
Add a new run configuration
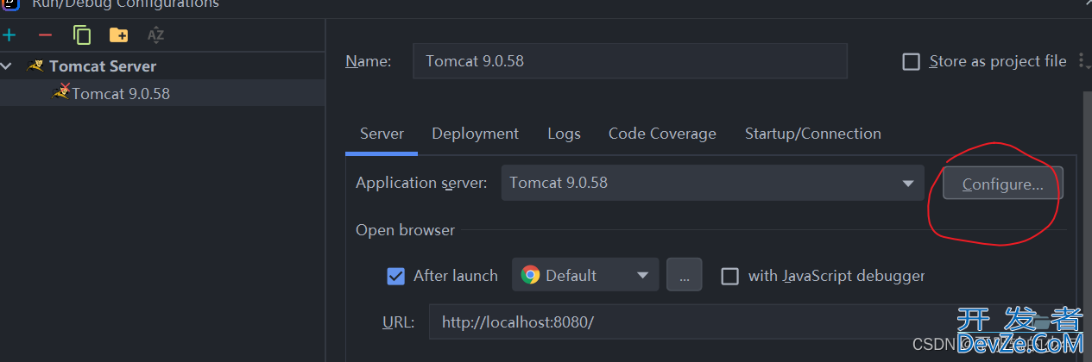[9, 35]
